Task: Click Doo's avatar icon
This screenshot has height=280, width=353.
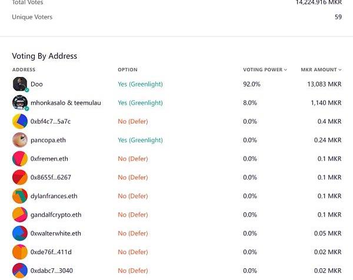Action: pyautogui.click(x=19, y=84)
